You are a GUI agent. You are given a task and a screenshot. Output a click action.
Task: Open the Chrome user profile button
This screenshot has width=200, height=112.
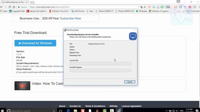tap(178, 1)
